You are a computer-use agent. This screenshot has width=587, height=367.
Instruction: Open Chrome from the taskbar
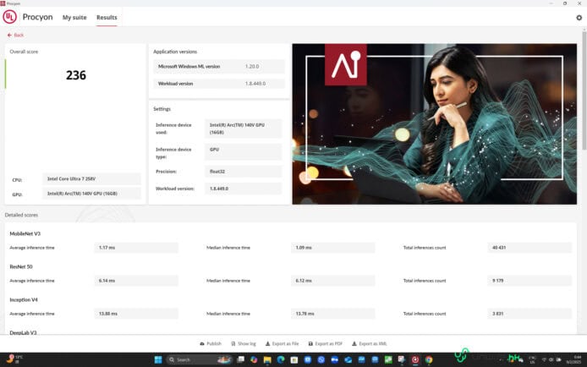(429, 359)
